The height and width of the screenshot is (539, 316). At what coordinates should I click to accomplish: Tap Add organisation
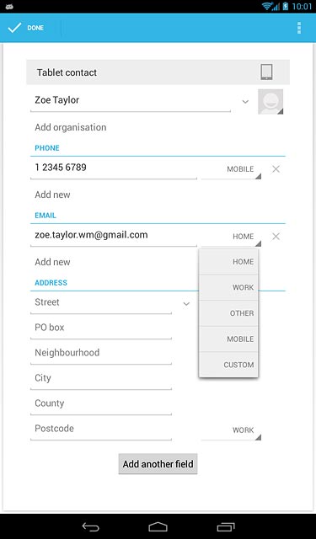[71, 127]
